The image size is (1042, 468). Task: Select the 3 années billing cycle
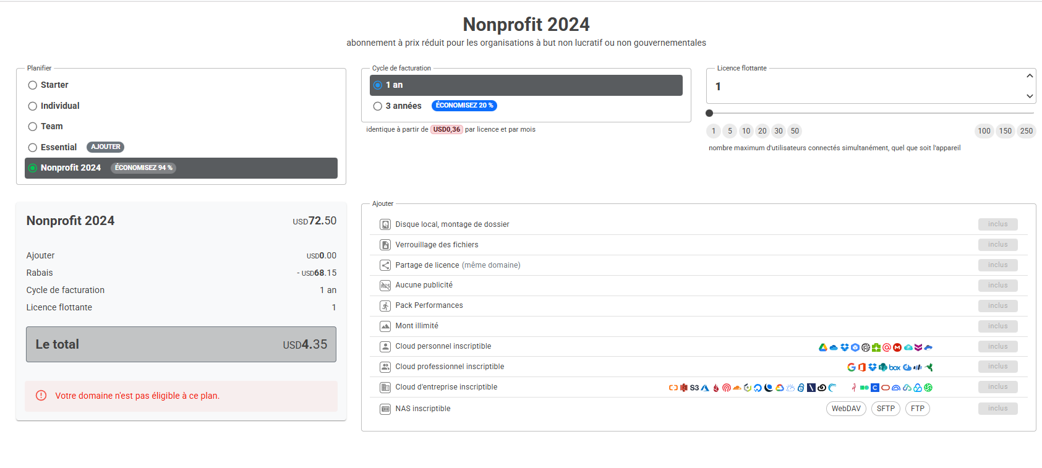pos(378,106)
